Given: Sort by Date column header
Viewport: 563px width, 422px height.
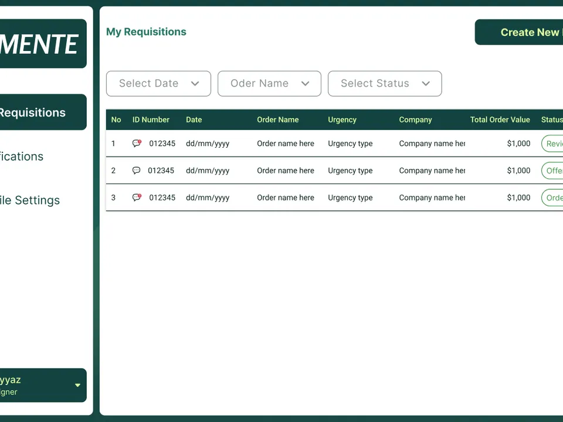Looking at the screenshot, I should pos(194,120).
